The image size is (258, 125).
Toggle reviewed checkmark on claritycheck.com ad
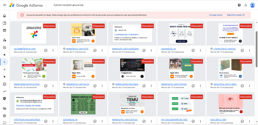pos(242,50)
